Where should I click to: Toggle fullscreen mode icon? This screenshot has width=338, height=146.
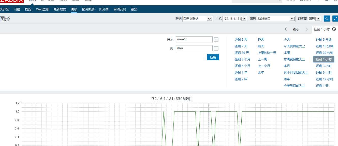335,19
